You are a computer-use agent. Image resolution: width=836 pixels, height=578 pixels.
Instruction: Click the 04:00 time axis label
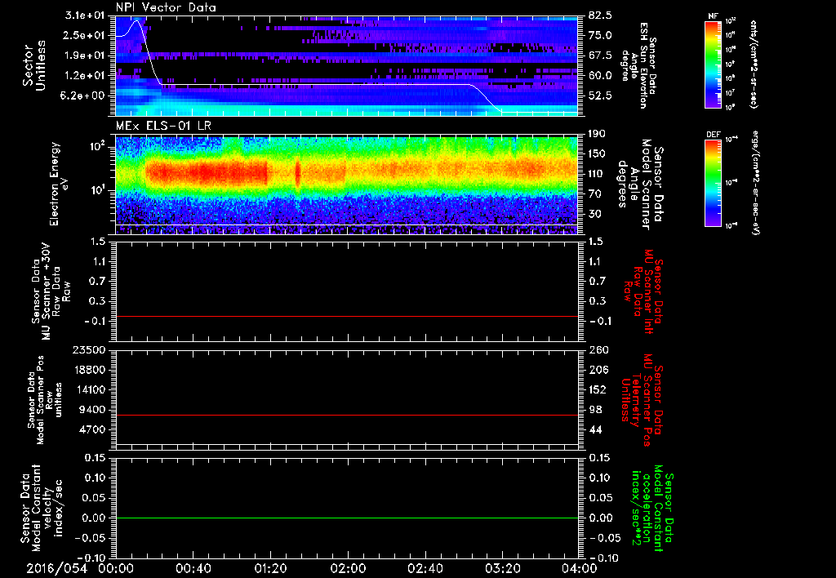579,568
